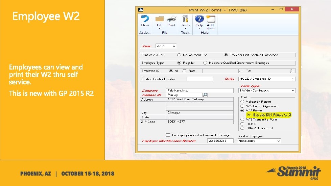
Task: Click the Employer Identification Number field
Action: point(220,141)
